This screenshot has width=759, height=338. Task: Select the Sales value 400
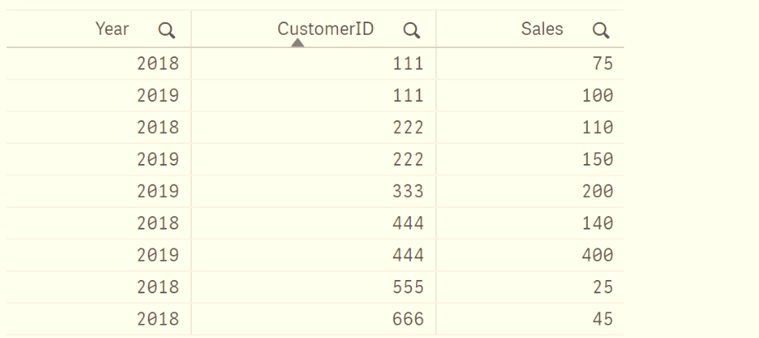pyautogui.click(x=597, y=255)
